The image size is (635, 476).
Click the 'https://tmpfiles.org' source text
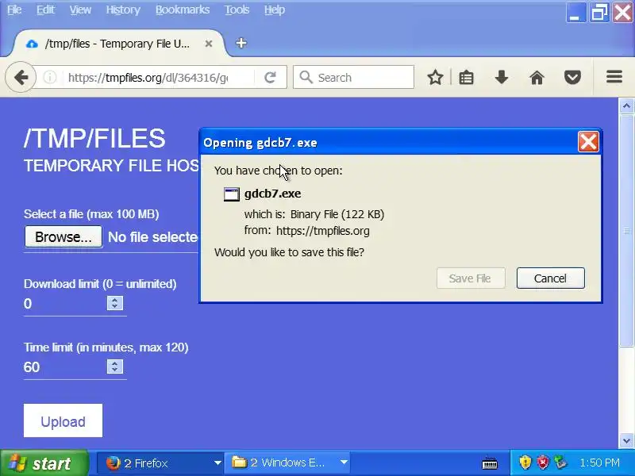coord(323,231)
